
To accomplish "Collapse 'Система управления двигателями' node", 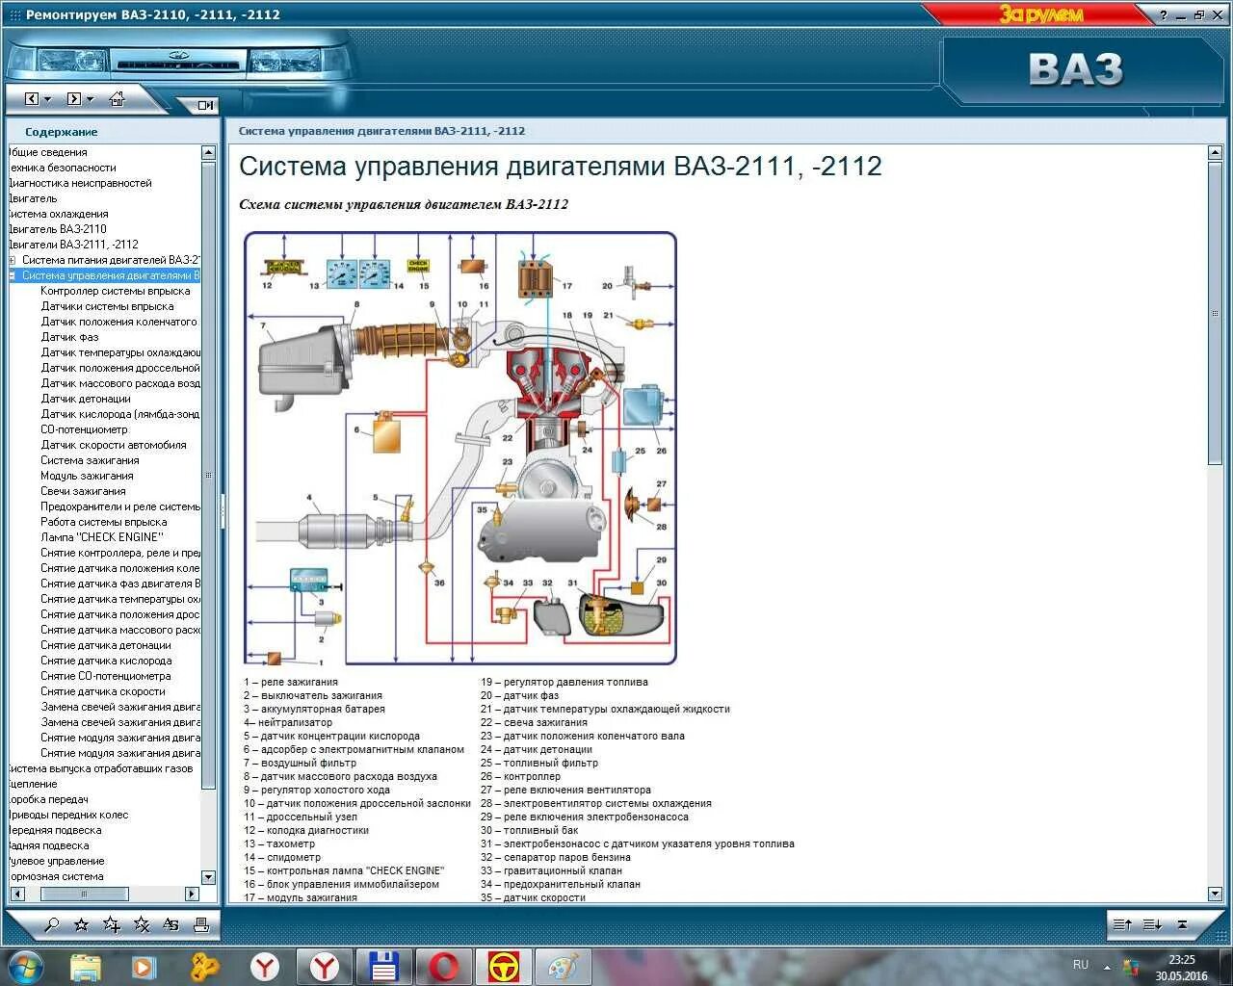I will click(12, 275).
